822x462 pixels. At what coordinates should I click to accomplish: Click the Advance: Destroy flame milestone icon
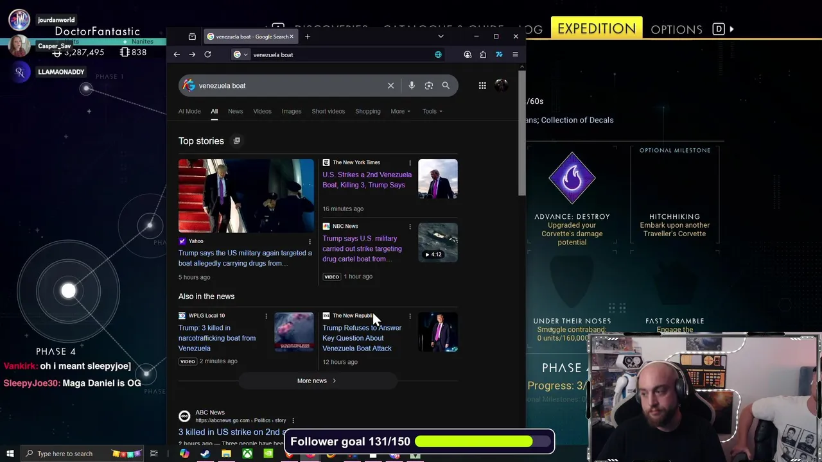(572, 178)
